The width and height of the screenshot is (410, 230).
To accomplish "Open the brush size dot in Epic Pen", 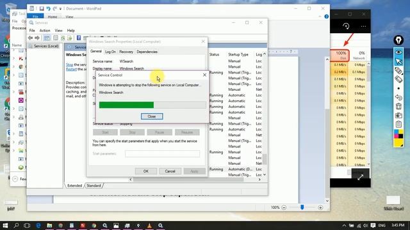I will pyautogui.click(x=398, y=88).
